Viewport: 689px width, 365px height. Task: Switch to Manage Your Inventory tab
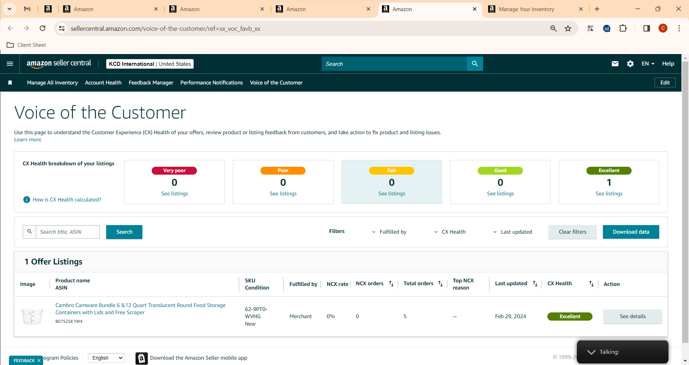coord(536,9)
